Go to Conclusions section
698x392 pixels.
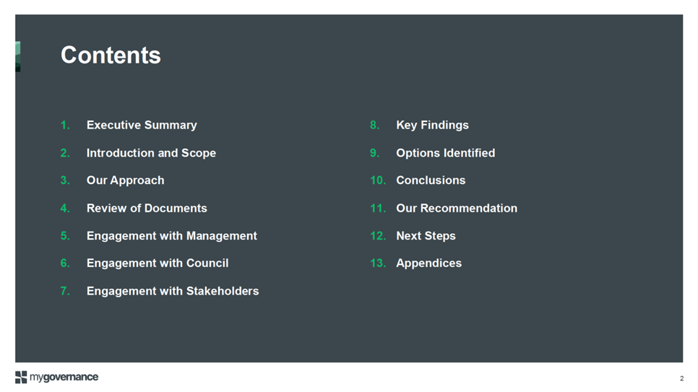(431, 180)
